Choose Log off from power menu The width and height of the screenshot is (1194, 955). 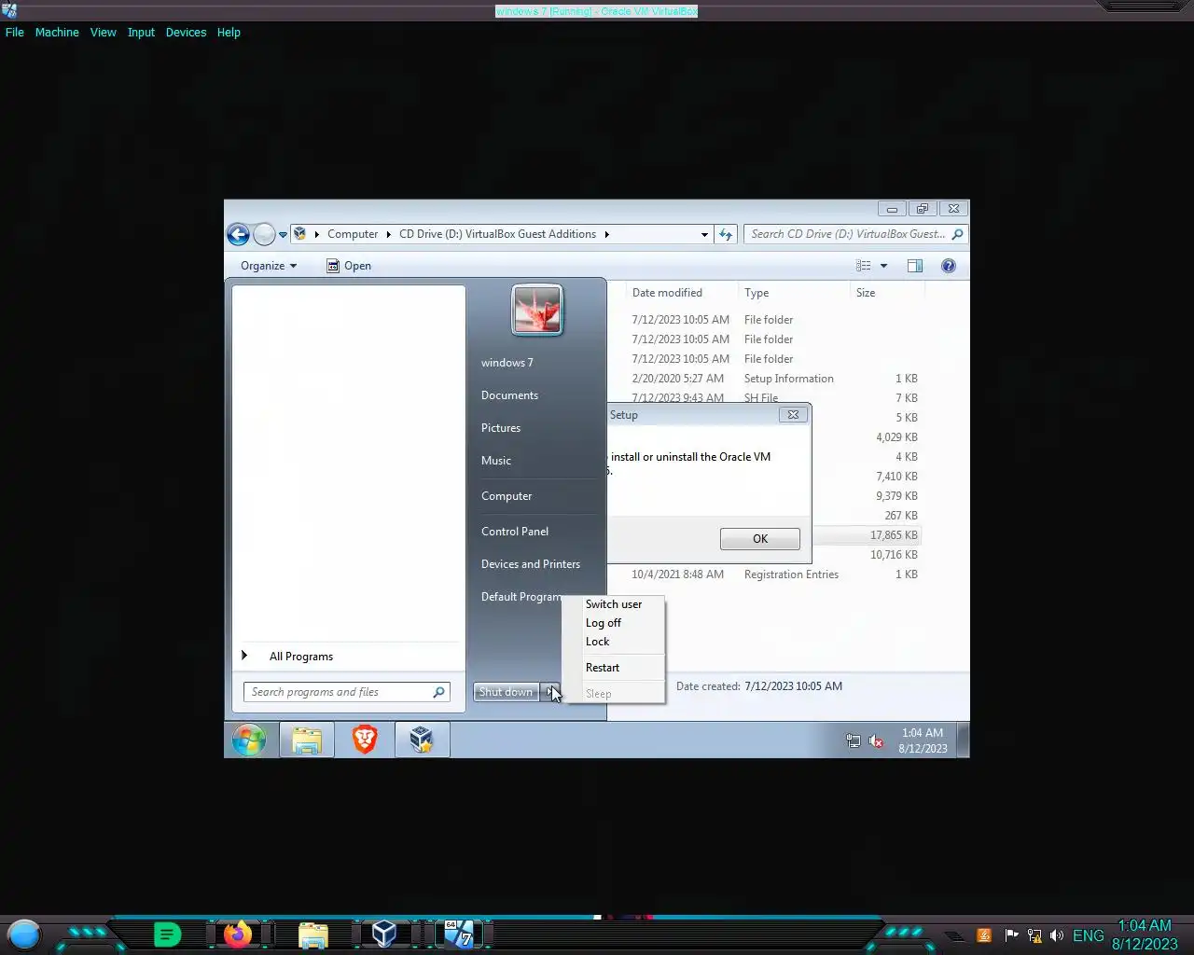pos(604,623)
